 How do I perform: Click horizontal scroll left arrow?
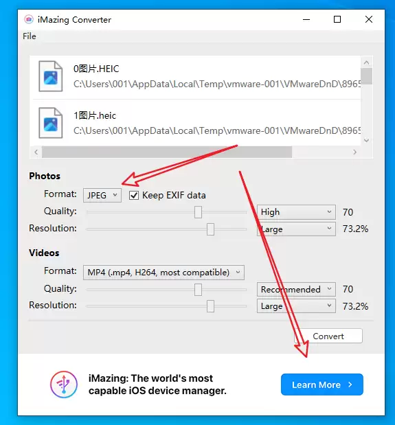36,152
